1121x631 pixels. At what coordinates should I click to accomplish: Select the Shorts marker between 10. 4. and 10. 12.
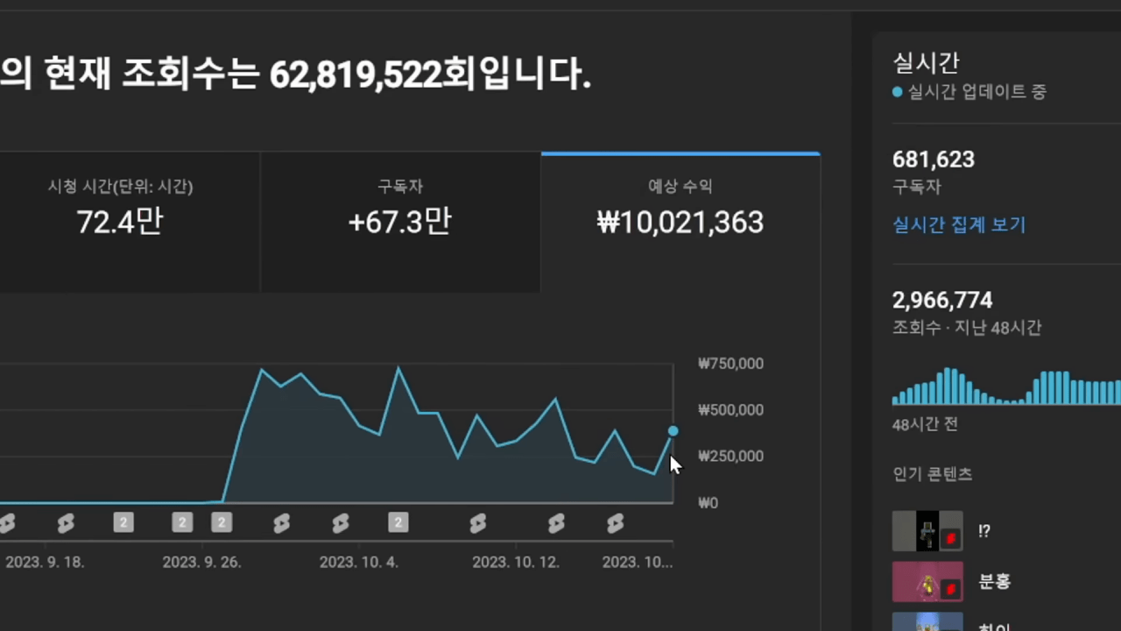[477, 523]
